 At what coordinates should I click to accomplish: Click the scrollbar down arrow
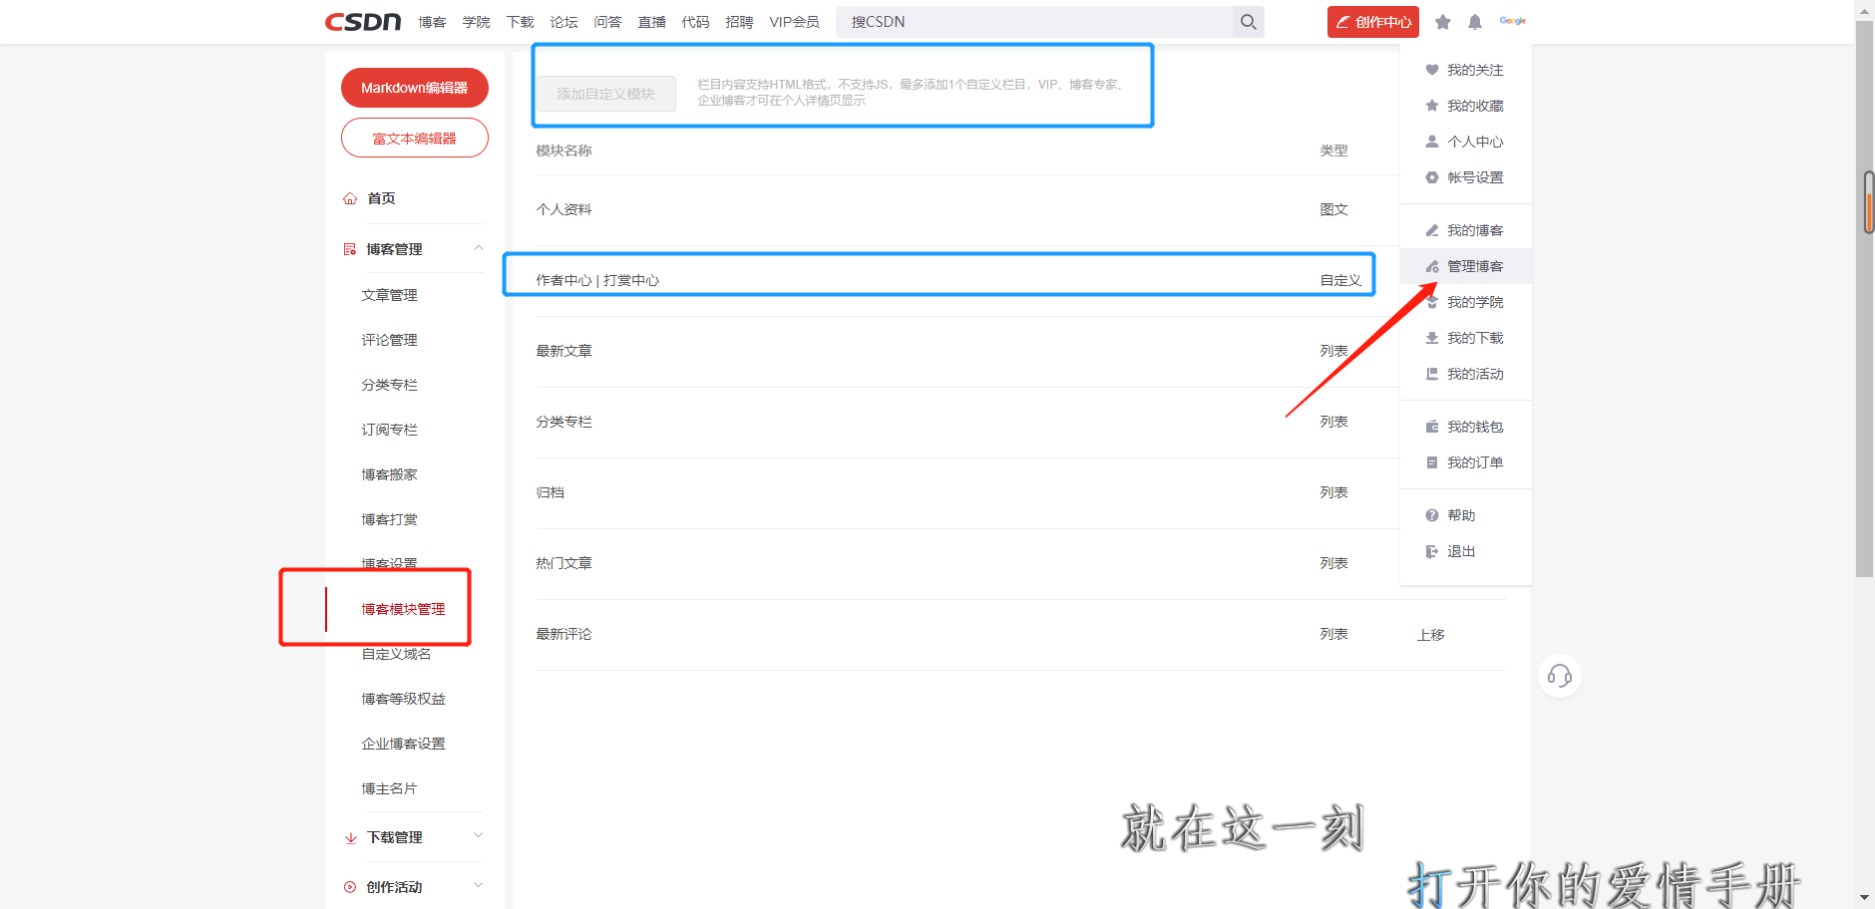(x=1864, y=898)
